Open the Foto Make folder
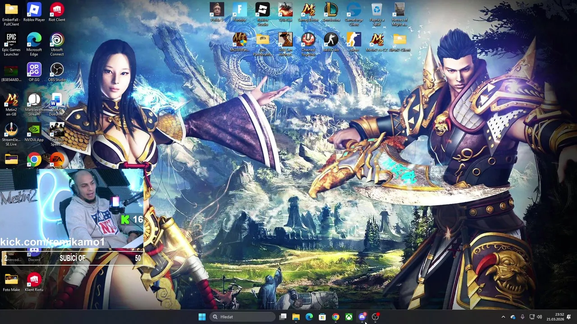The height and width of the screenshot is (324, 577). 11,283
